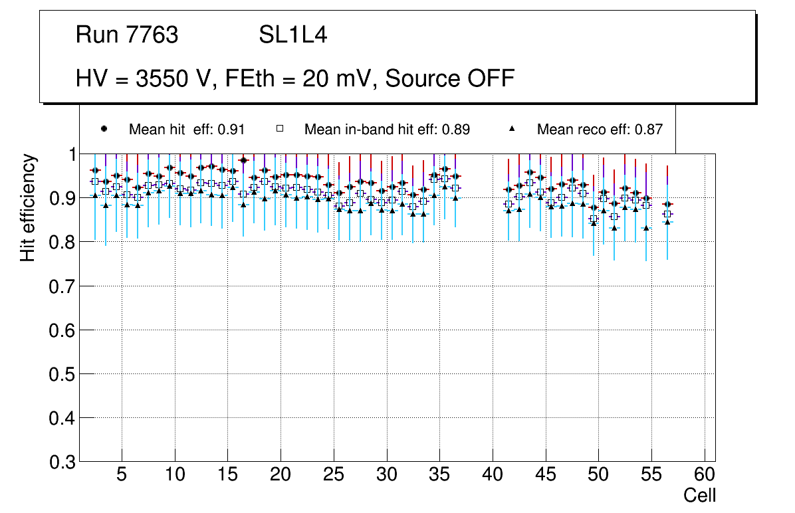Click the x-axis tick label 25

coord(334,475)
